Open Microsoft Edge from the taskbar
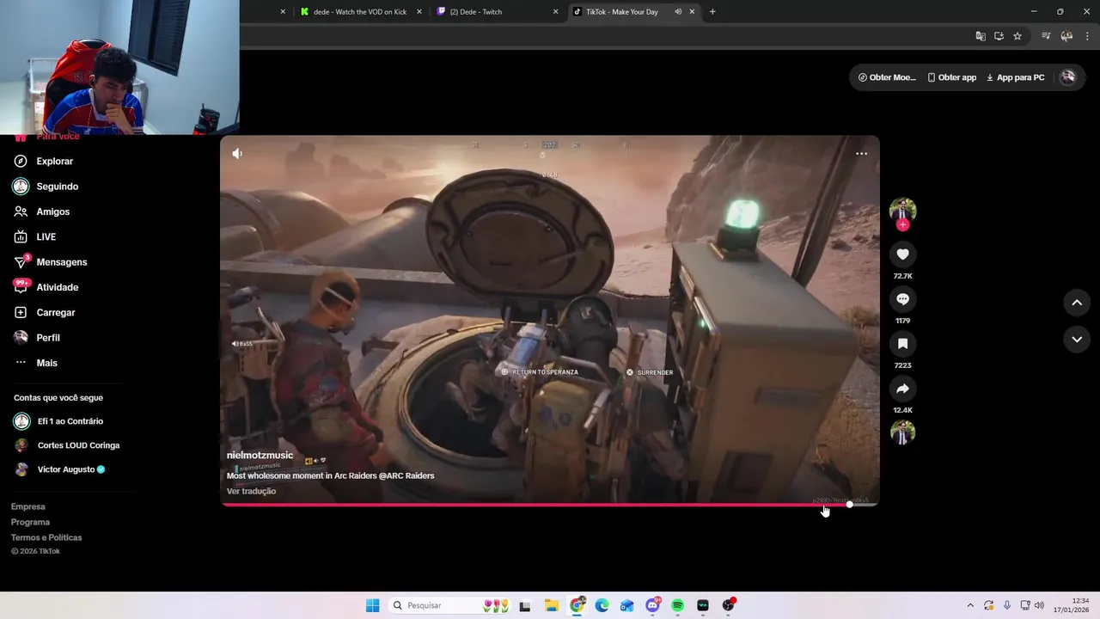 pyautogui.click(x=602, y=605)
